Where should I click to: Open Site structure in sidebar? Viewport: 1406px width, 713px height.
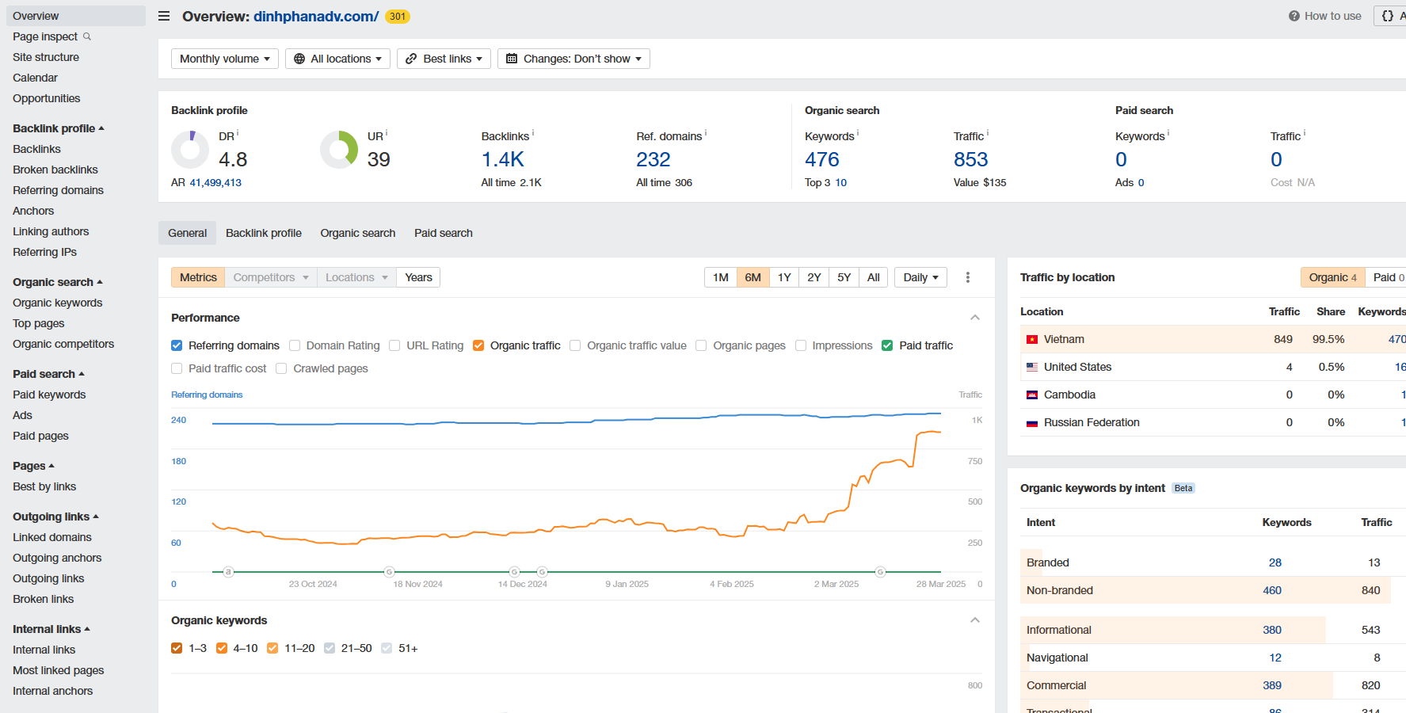(46, 57)
